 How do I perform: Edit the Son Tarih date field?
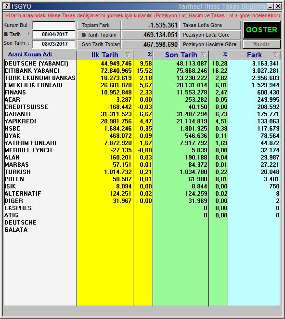54,44
